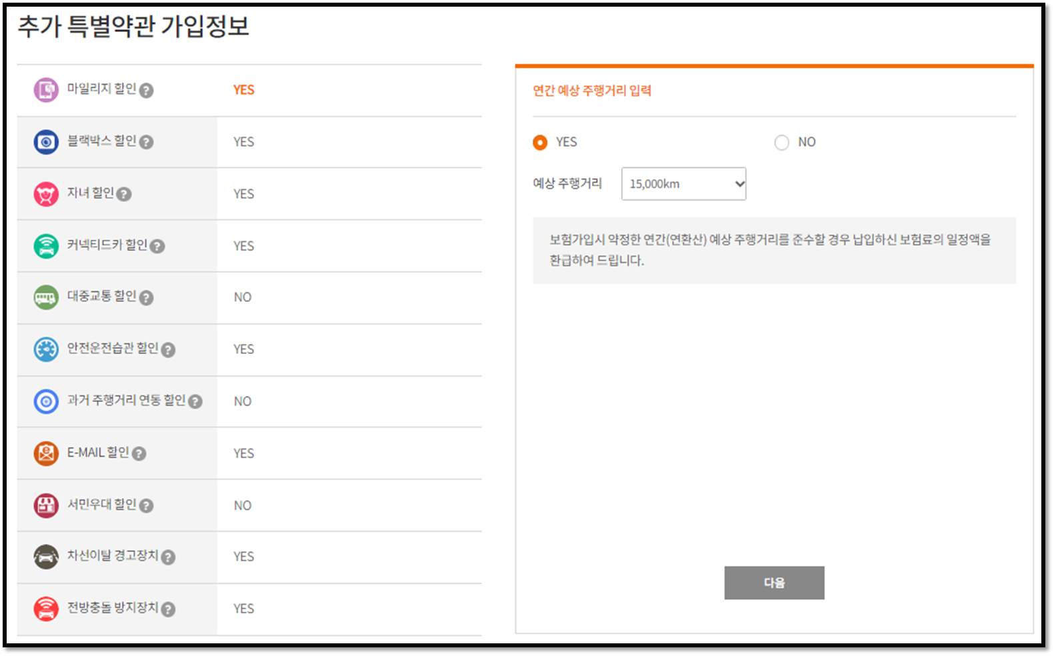Click the 대중교통 할인 bus icon
The height and width of the screenshot is (656, 1054).
pos(46,297)
